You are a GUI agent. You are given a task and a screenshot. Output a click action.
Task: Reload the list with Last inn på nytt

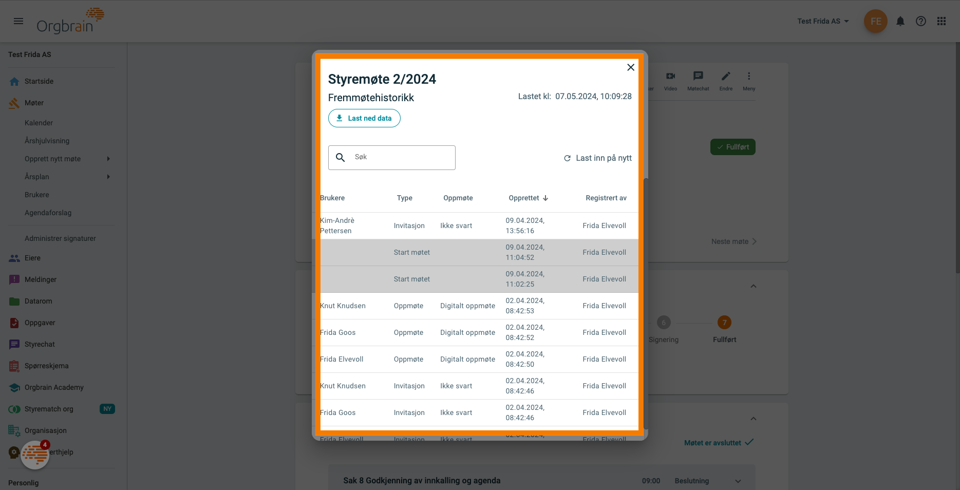598,158
